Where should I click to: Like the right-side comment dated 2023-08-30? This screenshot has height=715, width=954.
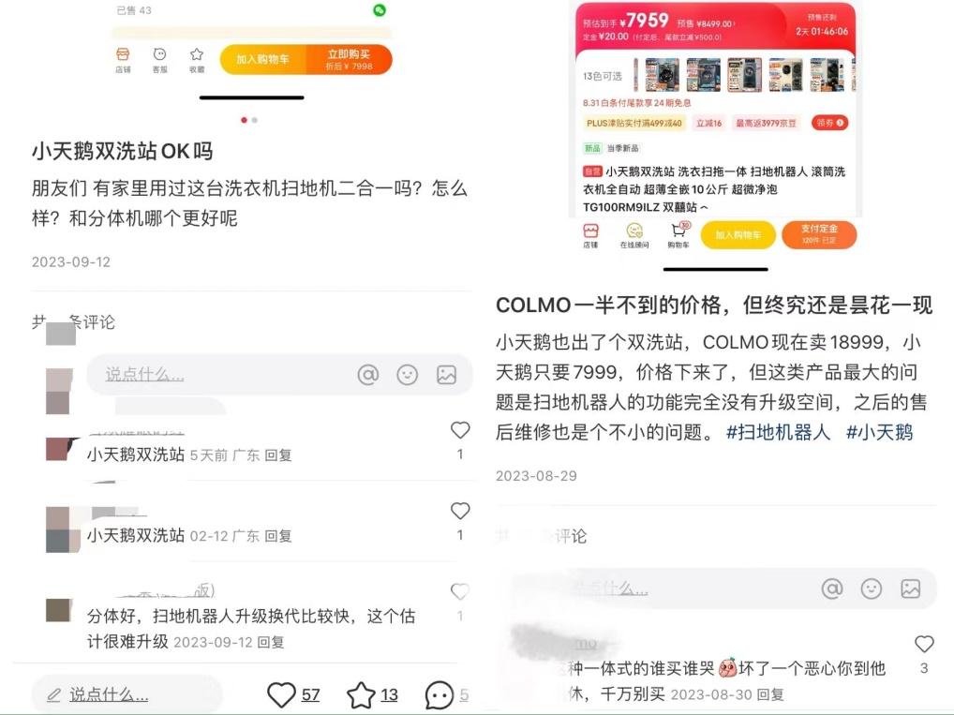point(924,643)
